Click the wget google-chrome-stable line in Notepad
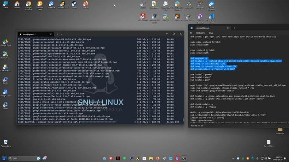The height and width of the screenshot is (162, 289). (238, 85)
